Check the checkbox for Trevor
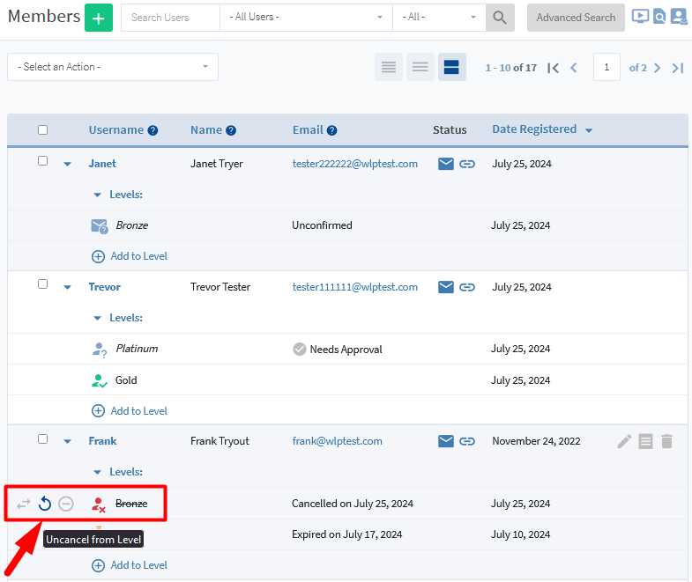The height and width of the screenshot is (582, 692). [x=43, y=284]
